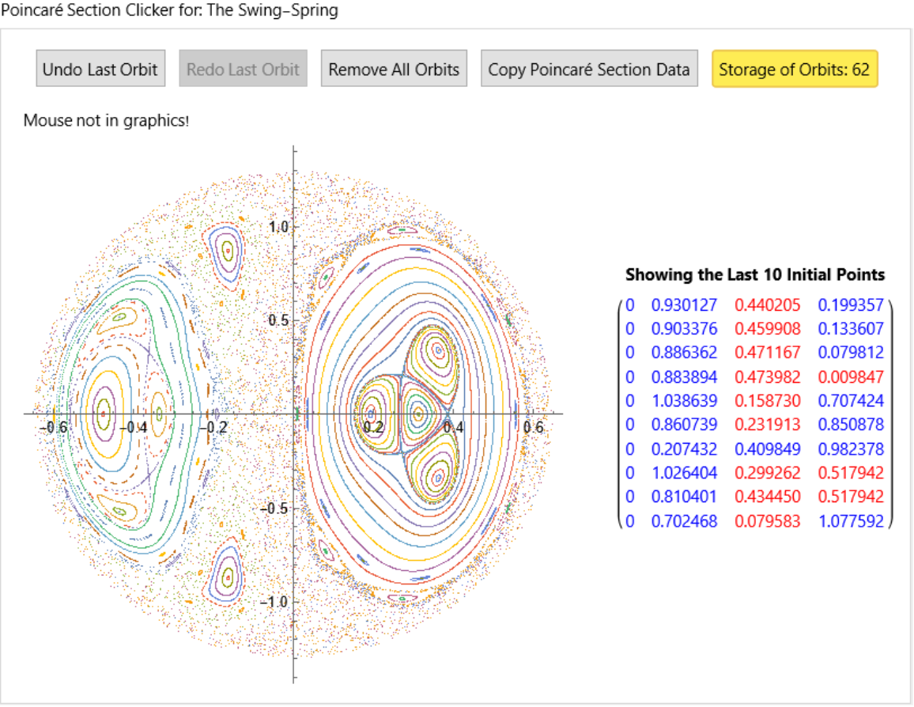The height and width of the screenshot is (707, 914).
Task: Click the 'Mouse not in graphics!' status text
Action: 106,121
